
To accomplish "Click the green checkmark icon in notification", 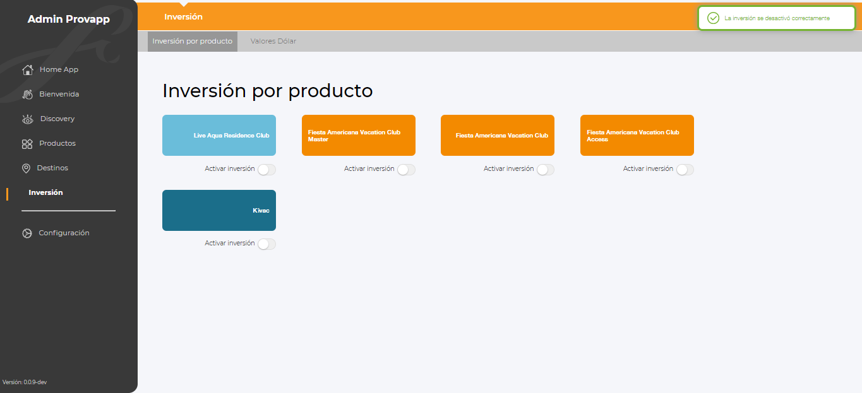I will coord(713,18).
